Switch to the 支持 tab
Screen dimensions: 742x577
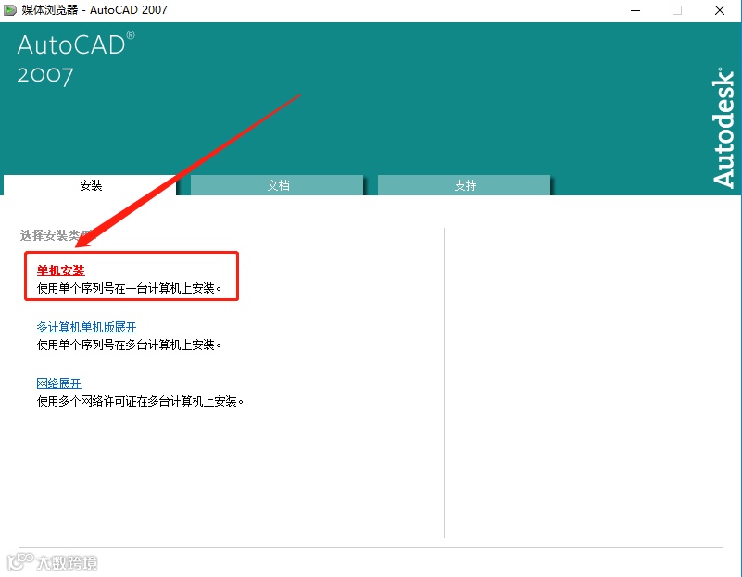(x=464, y=185)
